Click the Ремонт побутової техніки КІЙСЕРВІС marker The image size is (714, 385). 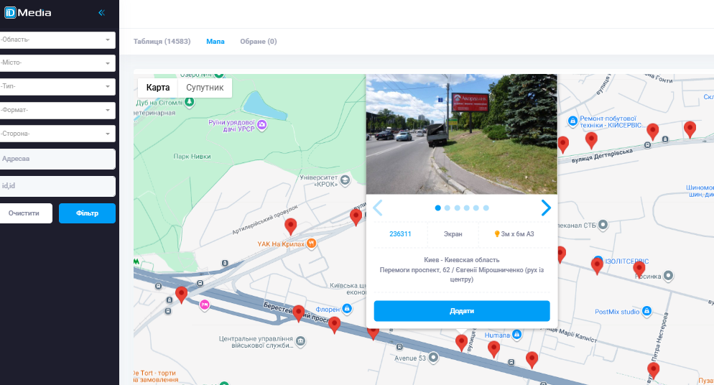pos(572,121)
